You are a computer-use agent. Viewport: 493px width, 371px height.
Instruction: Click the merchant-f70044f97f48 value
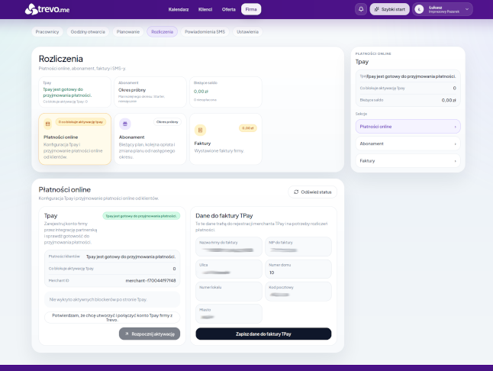(x=150, y=280)
